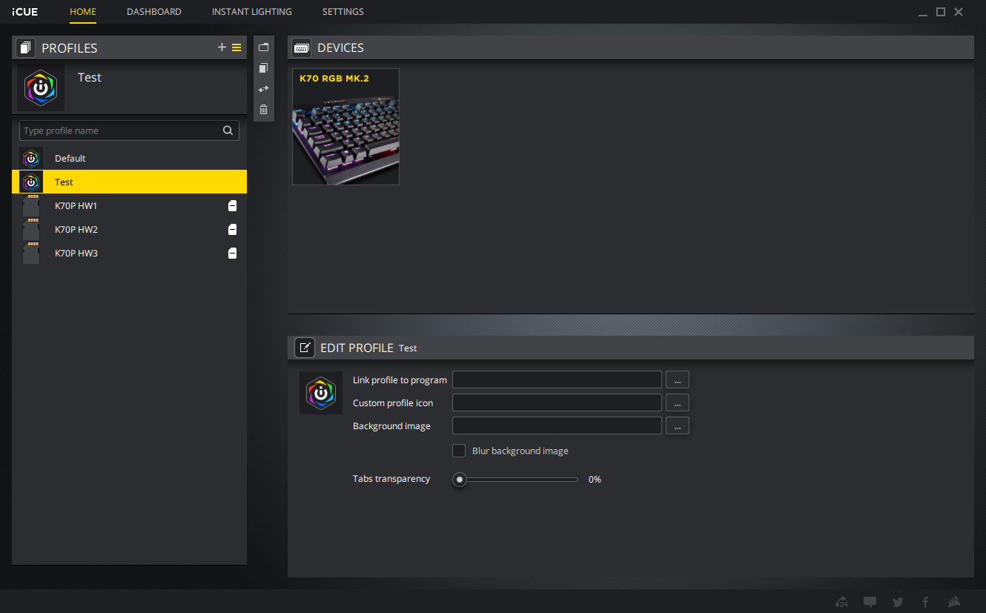
Task: Click the profile icon in Edit Profile panel
Action: [321, 393]
